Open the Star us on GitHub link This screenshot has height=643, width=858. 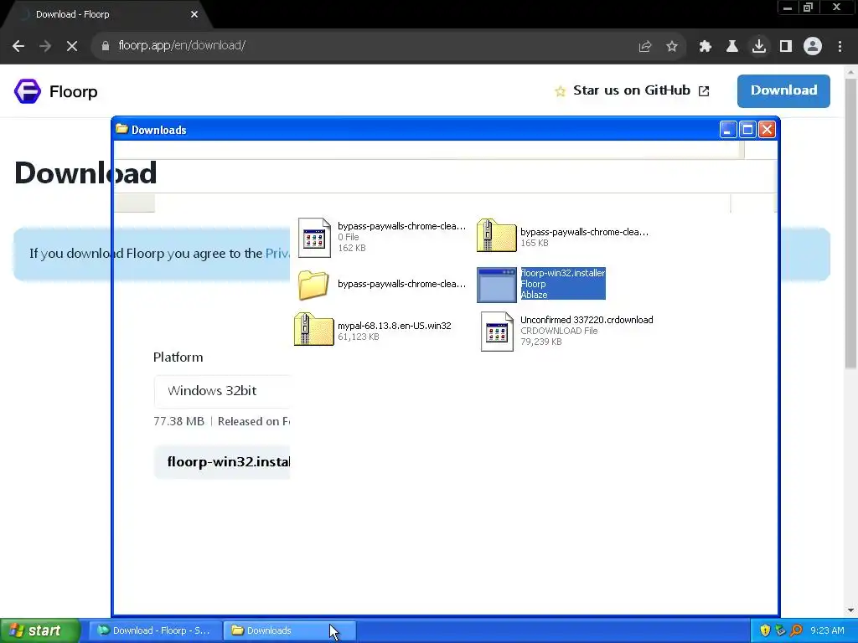click(x=632, y=90)
